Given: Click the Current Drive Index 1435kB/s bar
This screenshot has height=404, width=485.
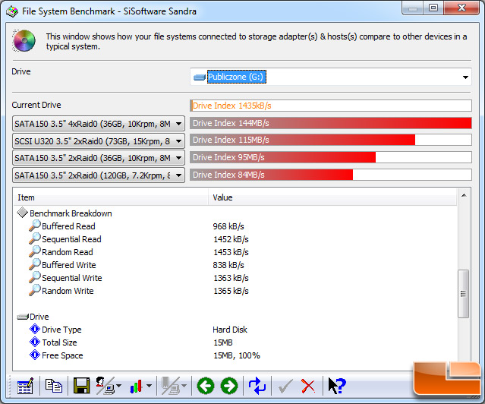Looking at the screenshot, I should [331, 106].
